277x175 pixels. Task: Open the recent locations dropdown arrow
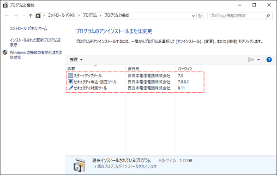point(24,16)
